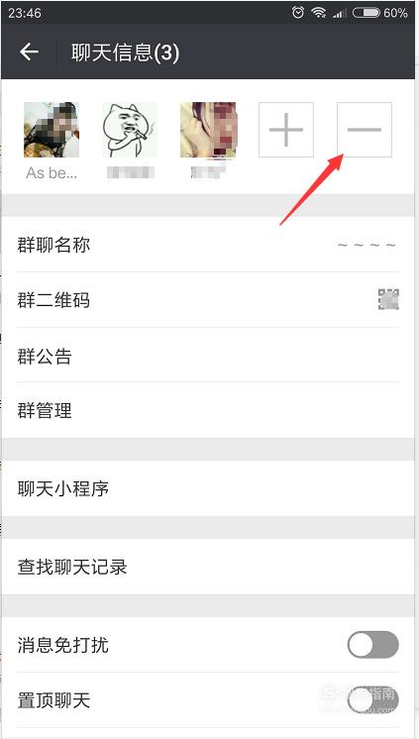Tap the back arrow in header
This screenshot has width=419, height=739.
pyautogui.click(x=29, y=52)
